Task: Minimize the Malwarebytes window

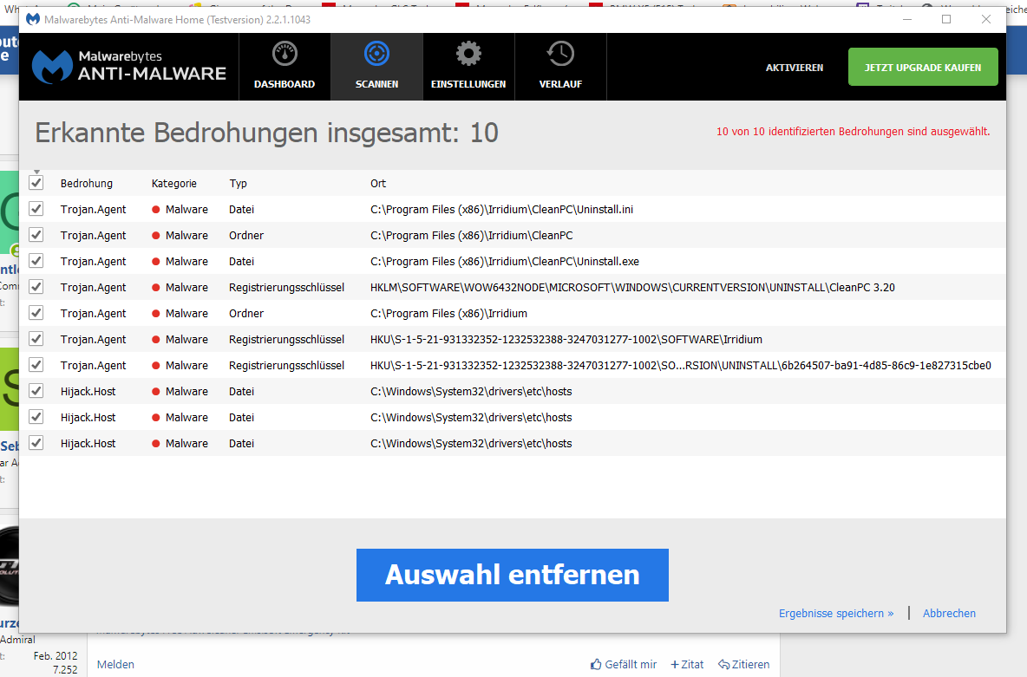Action: point(907,20)
